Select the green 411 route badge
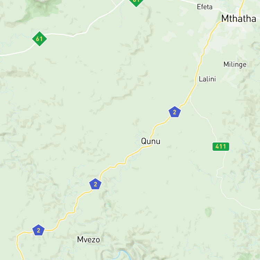260x260 pixels. [x=221, y=147]
